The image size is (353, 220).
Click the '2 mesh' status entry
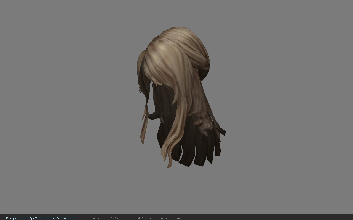click(95, 218)
